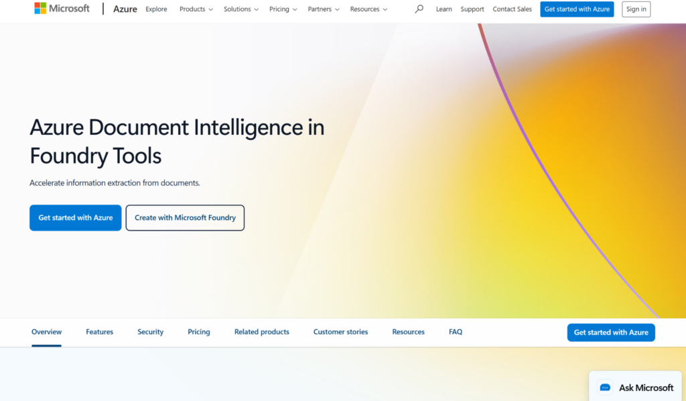Select the Security tab
Image resolution: width=686 pixels, height=401 pixels.
pos(150,332)
